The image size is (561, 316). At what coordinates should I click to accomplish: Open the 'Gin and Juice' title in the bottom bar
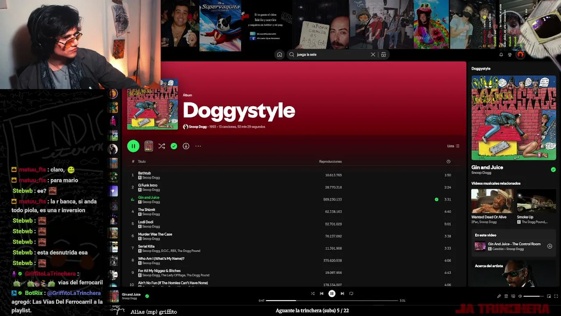click(x=131, y=294)
